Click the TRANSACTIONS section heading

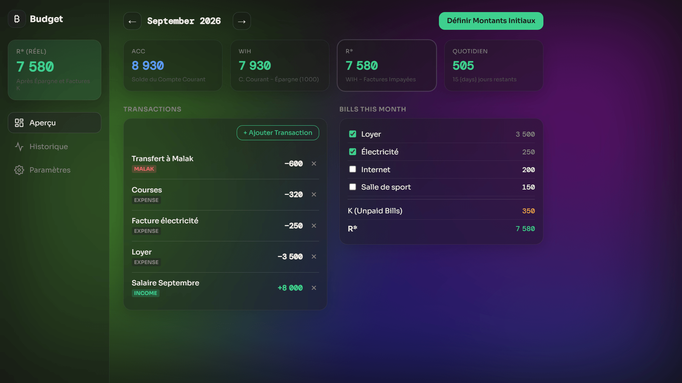152,109
